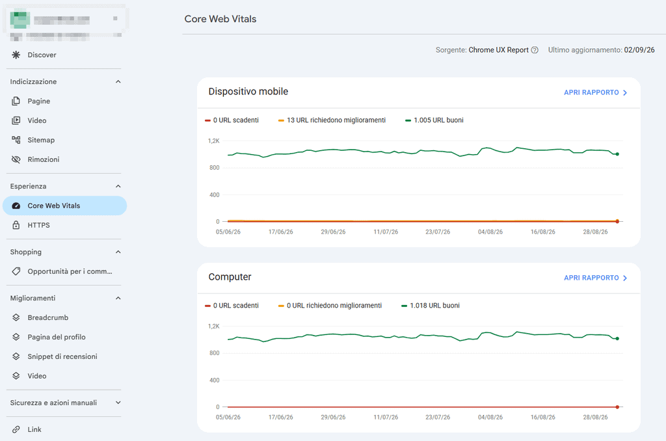Click the HTTPS padlock icon
Image resolution: width=666 pixels, height=441 pixels.
[x=16, y=225]
